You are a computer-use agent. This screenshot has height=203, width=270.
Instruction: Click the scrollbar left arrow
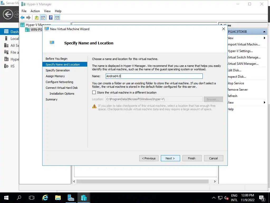coord(74,181)
